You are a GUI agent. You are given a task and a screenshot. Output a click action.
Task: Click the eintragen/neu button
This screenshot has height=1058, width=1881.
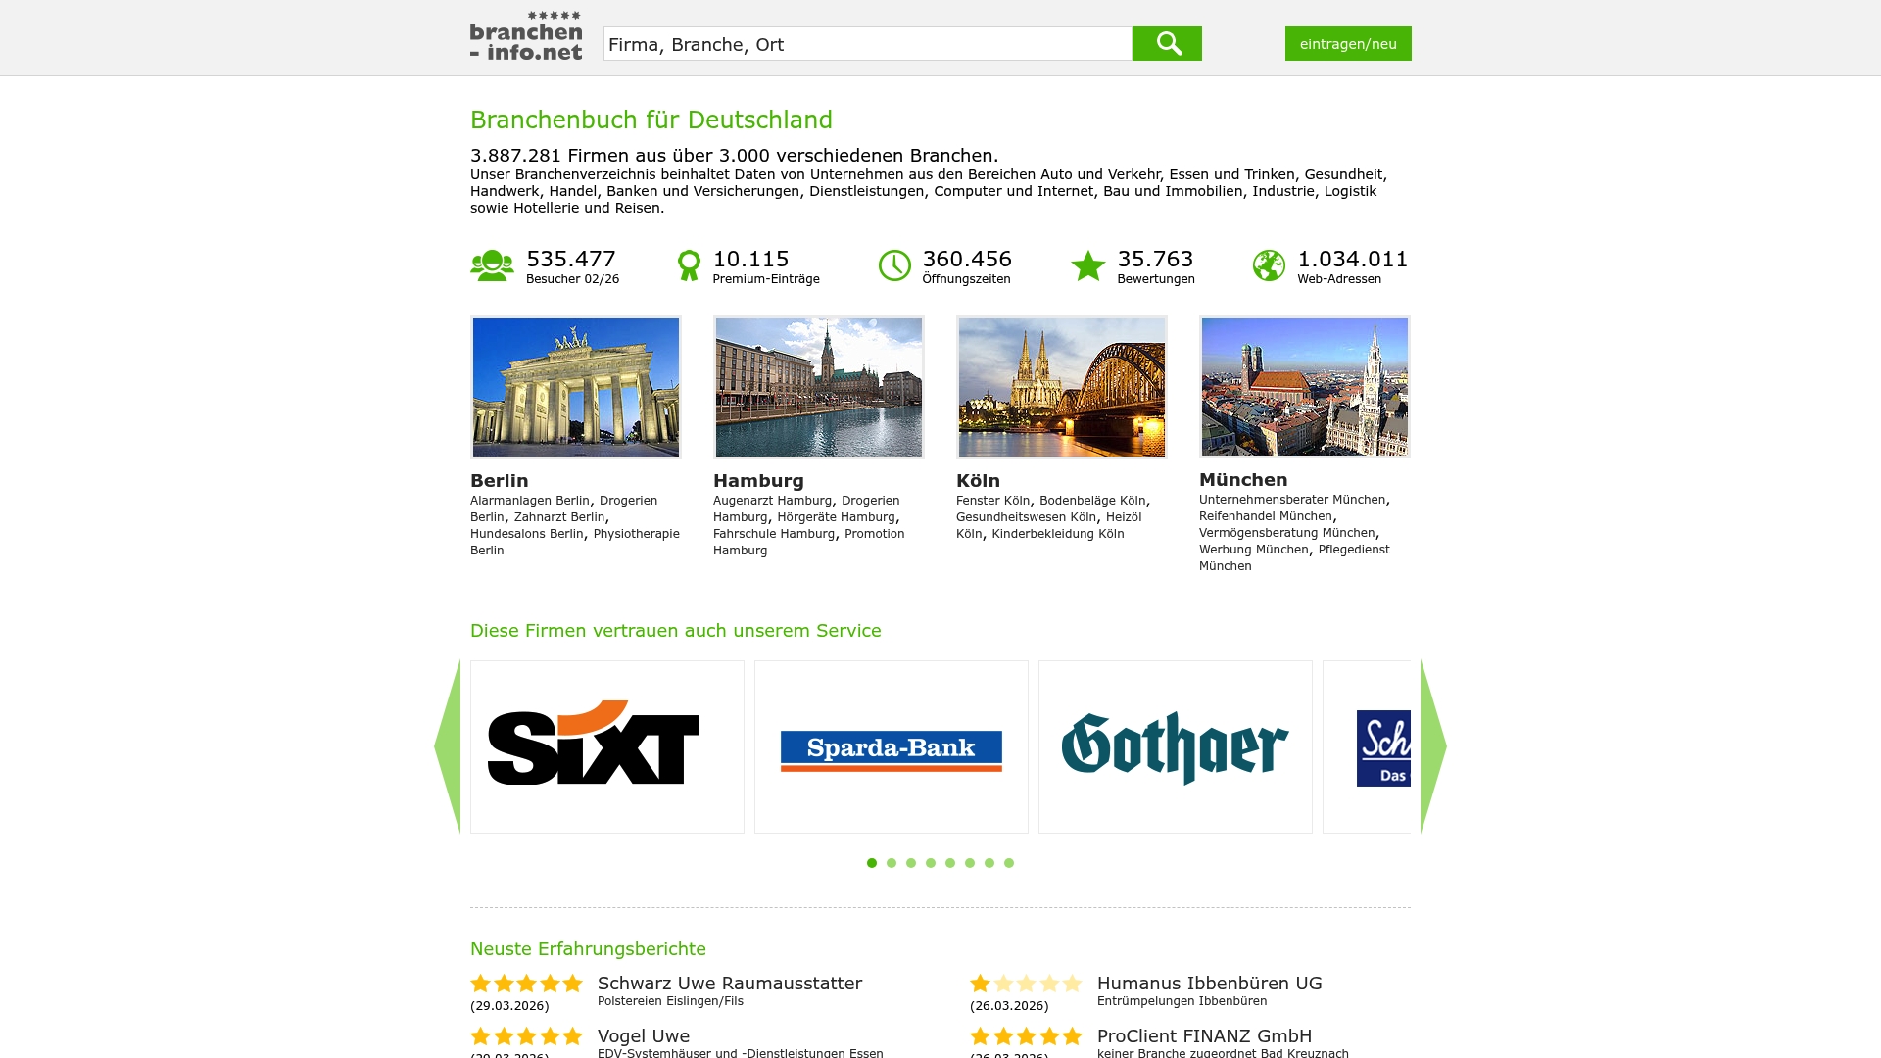[x=1348, y=43]
